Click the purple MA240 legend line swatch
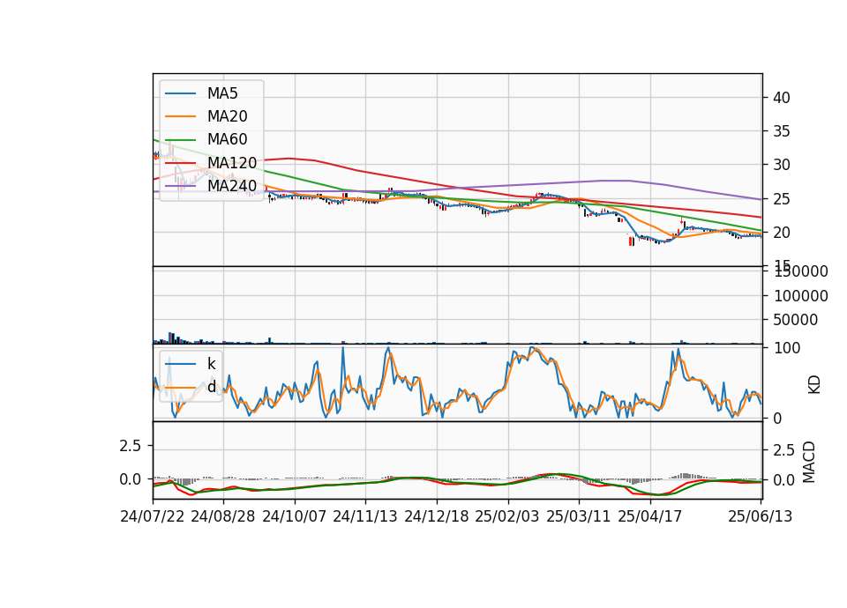Screen dimensions: 847x608 click(180, 186)
